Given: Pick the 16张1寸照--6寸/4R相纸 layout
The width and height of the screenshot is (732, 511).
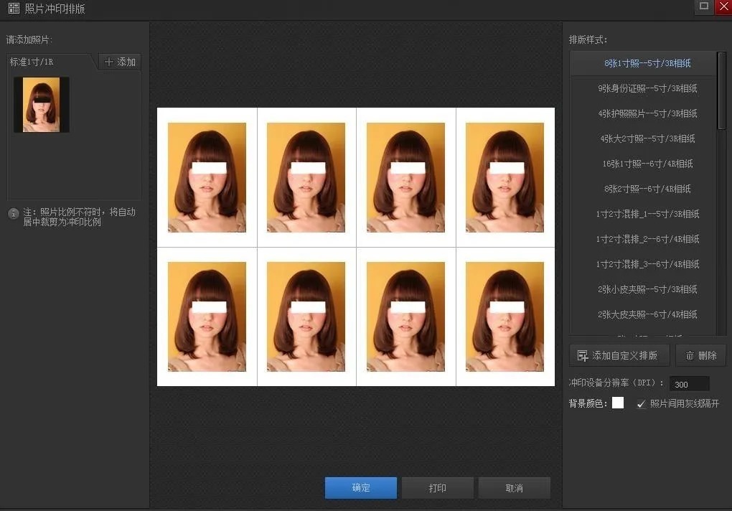Looking at the screenshot, I should (647, 164).
